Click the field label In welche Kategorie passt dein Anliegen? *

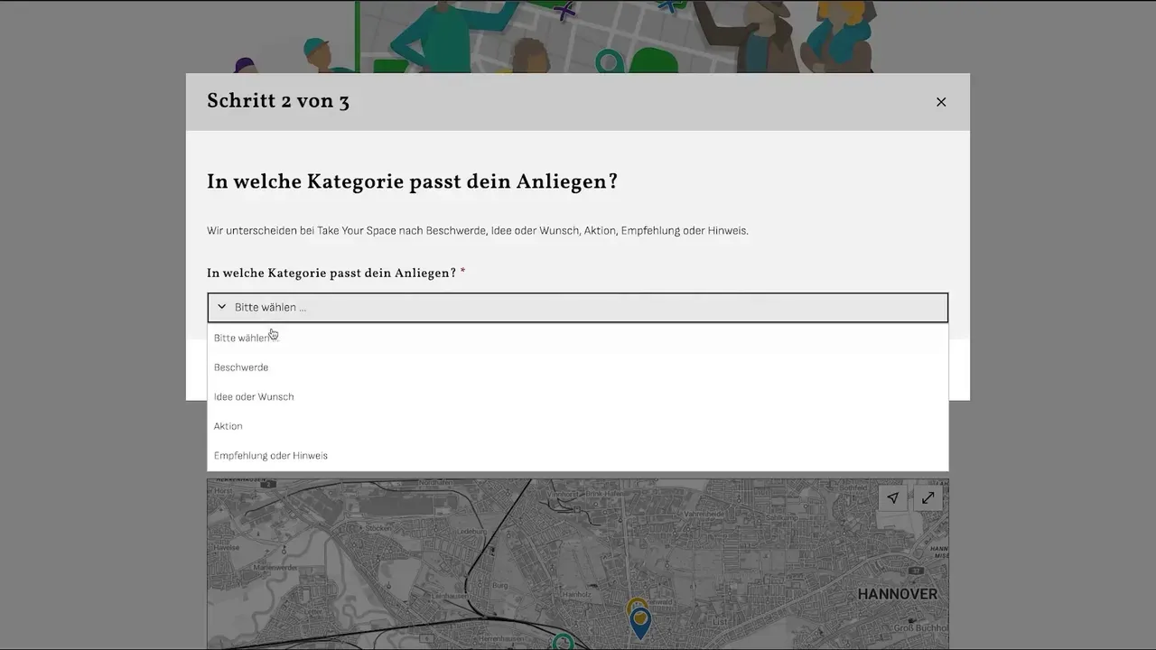click(x=336, y=274)
